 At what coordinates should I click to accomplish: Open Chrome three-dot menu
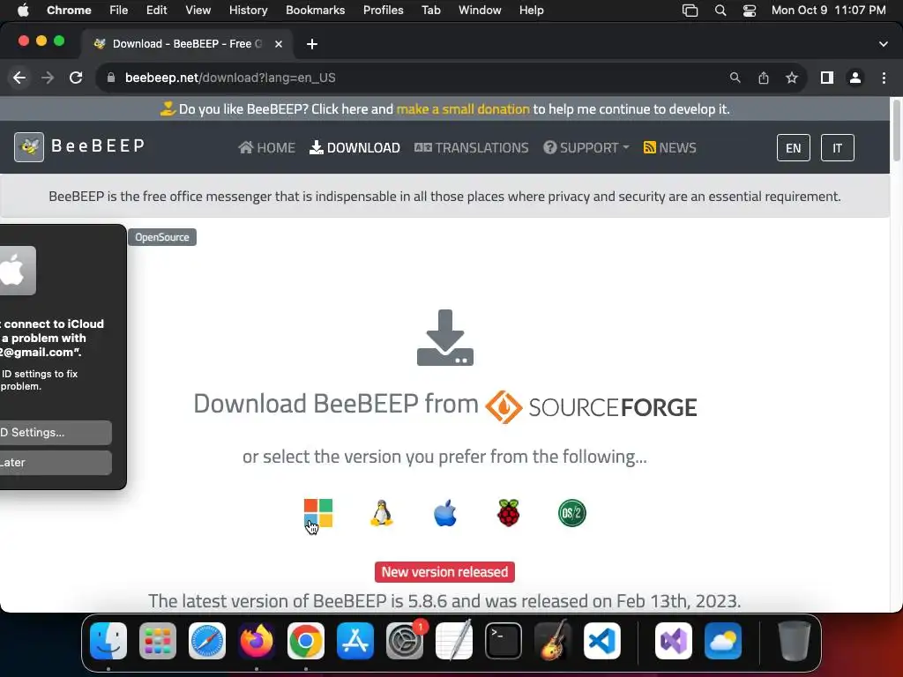point(884,78)
